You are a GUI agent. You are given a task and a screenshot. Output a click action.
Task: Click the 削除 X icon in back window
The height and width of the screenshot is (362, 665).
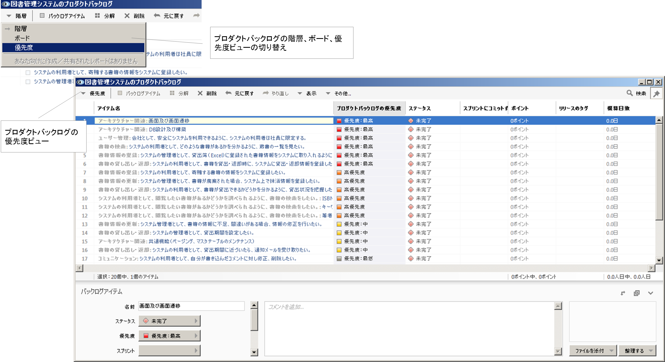[x=127, y=16]
